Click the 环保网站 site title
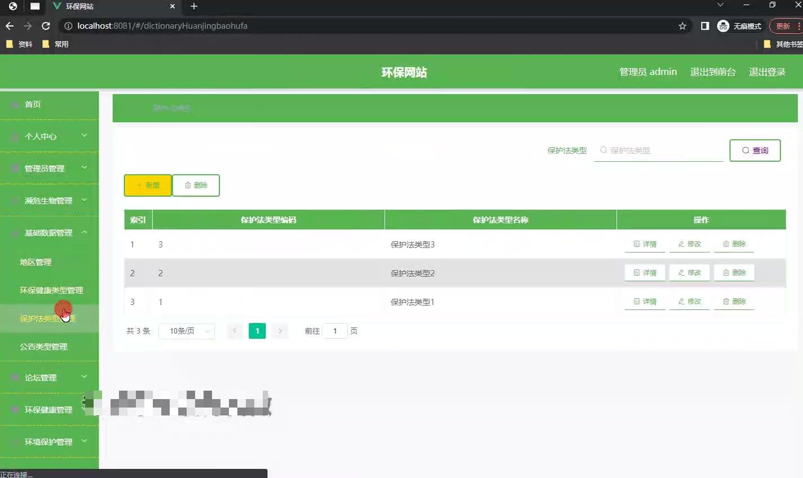This screenshot has width=803, height=478. coord(404,72)
